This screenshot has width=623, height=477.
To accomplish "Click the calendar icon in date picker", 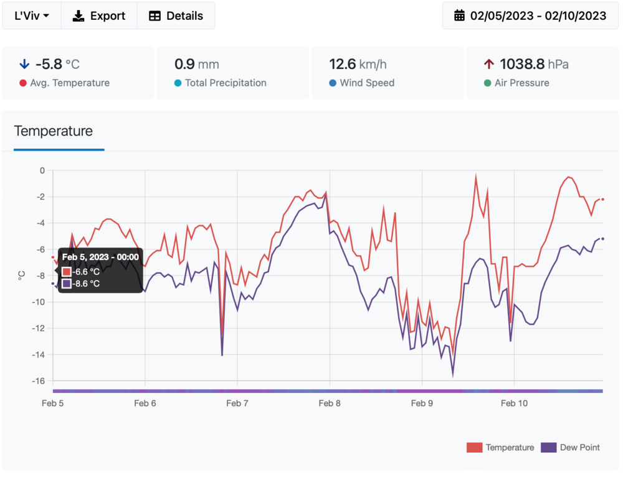I will click(x=459, y=16).
